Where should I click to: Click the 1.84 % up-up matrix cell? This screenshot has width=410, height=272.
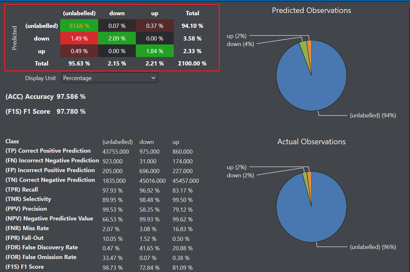coord(155,51)
